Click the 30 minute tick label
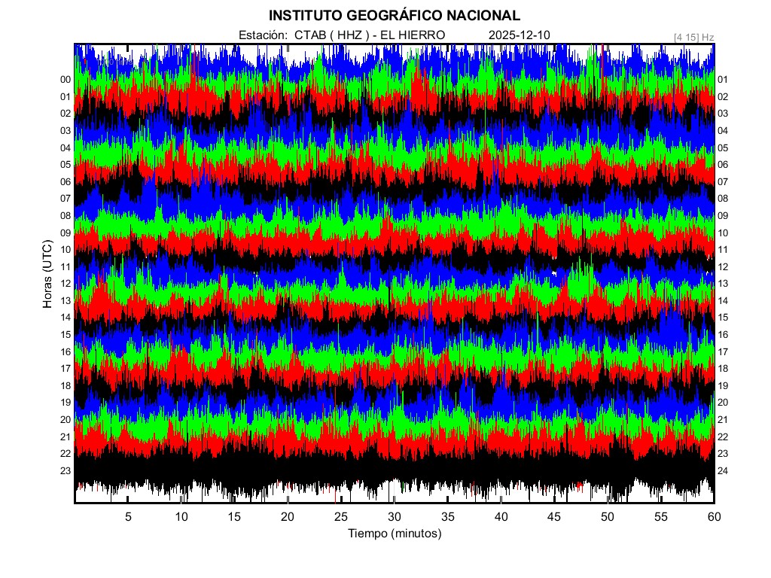 [394, 517]
